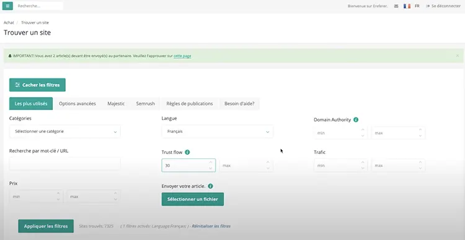
Task: Increase Domain Authority min with up arrow
Action: point(363,130)
